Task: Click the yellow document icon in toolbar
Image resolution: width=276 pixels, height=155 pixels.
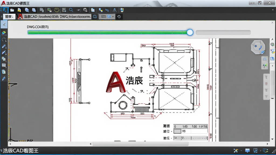Action: click(x=19, y=10)
